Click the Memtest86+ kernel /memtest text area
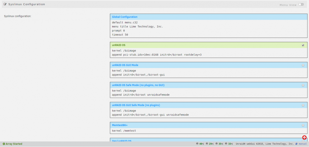Image resolution: width=309 pixels, height=147 pixels. 209,131
